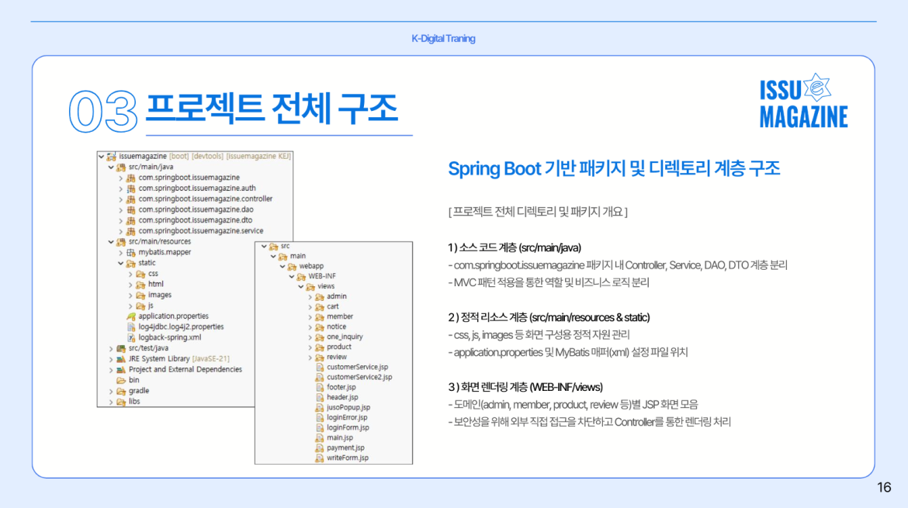Click the images folder icon
Viewport: 908px width, 508px height.
tap(140, 295)
